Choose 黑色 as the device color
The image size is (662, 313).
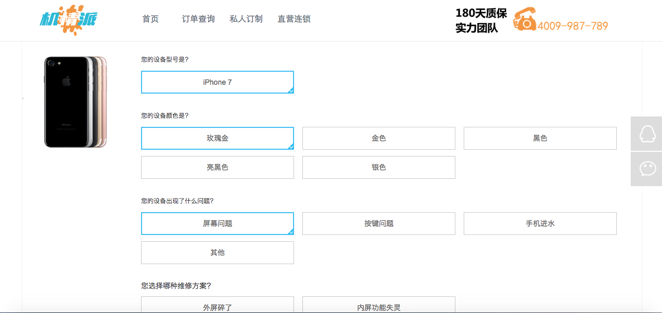pos(540,138)
